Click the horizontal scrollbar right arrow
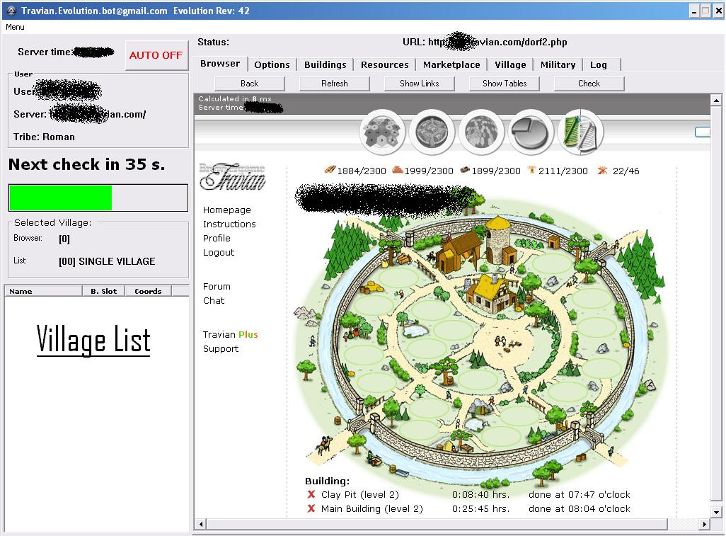This screenshot has height=536, width=726. (704, 525)
